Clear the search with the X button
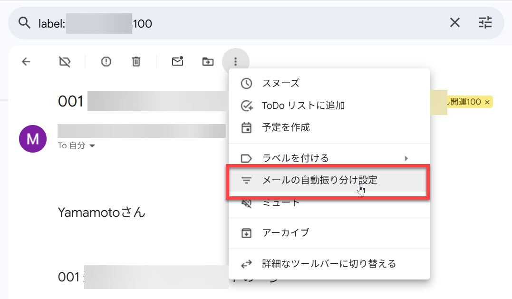 (x=455, y=22)
